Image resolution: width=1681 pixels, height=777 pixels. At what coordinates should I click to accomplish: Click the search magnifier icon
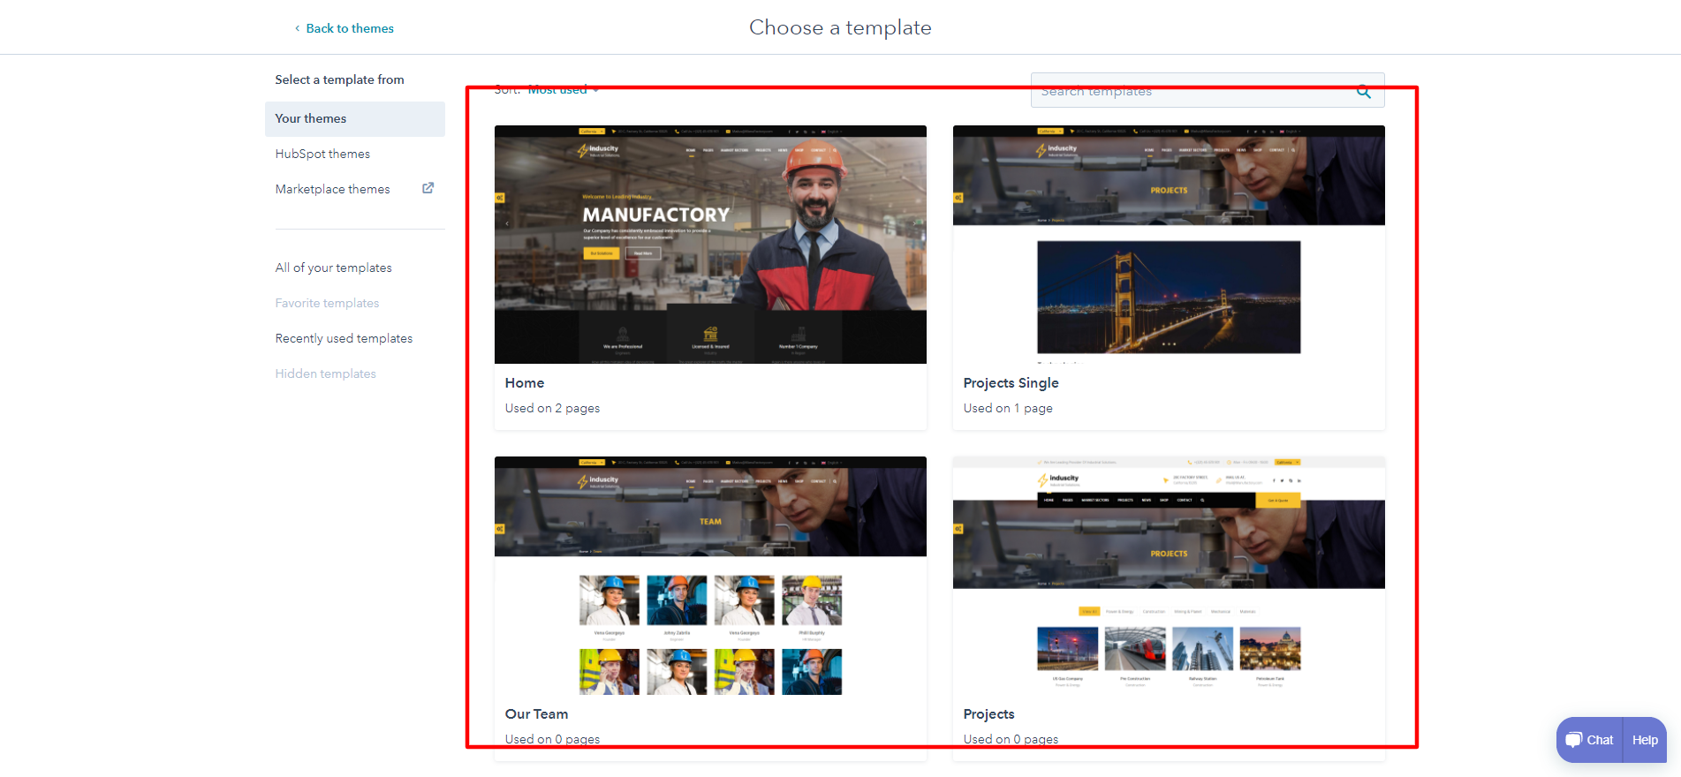click(1364, 91)
